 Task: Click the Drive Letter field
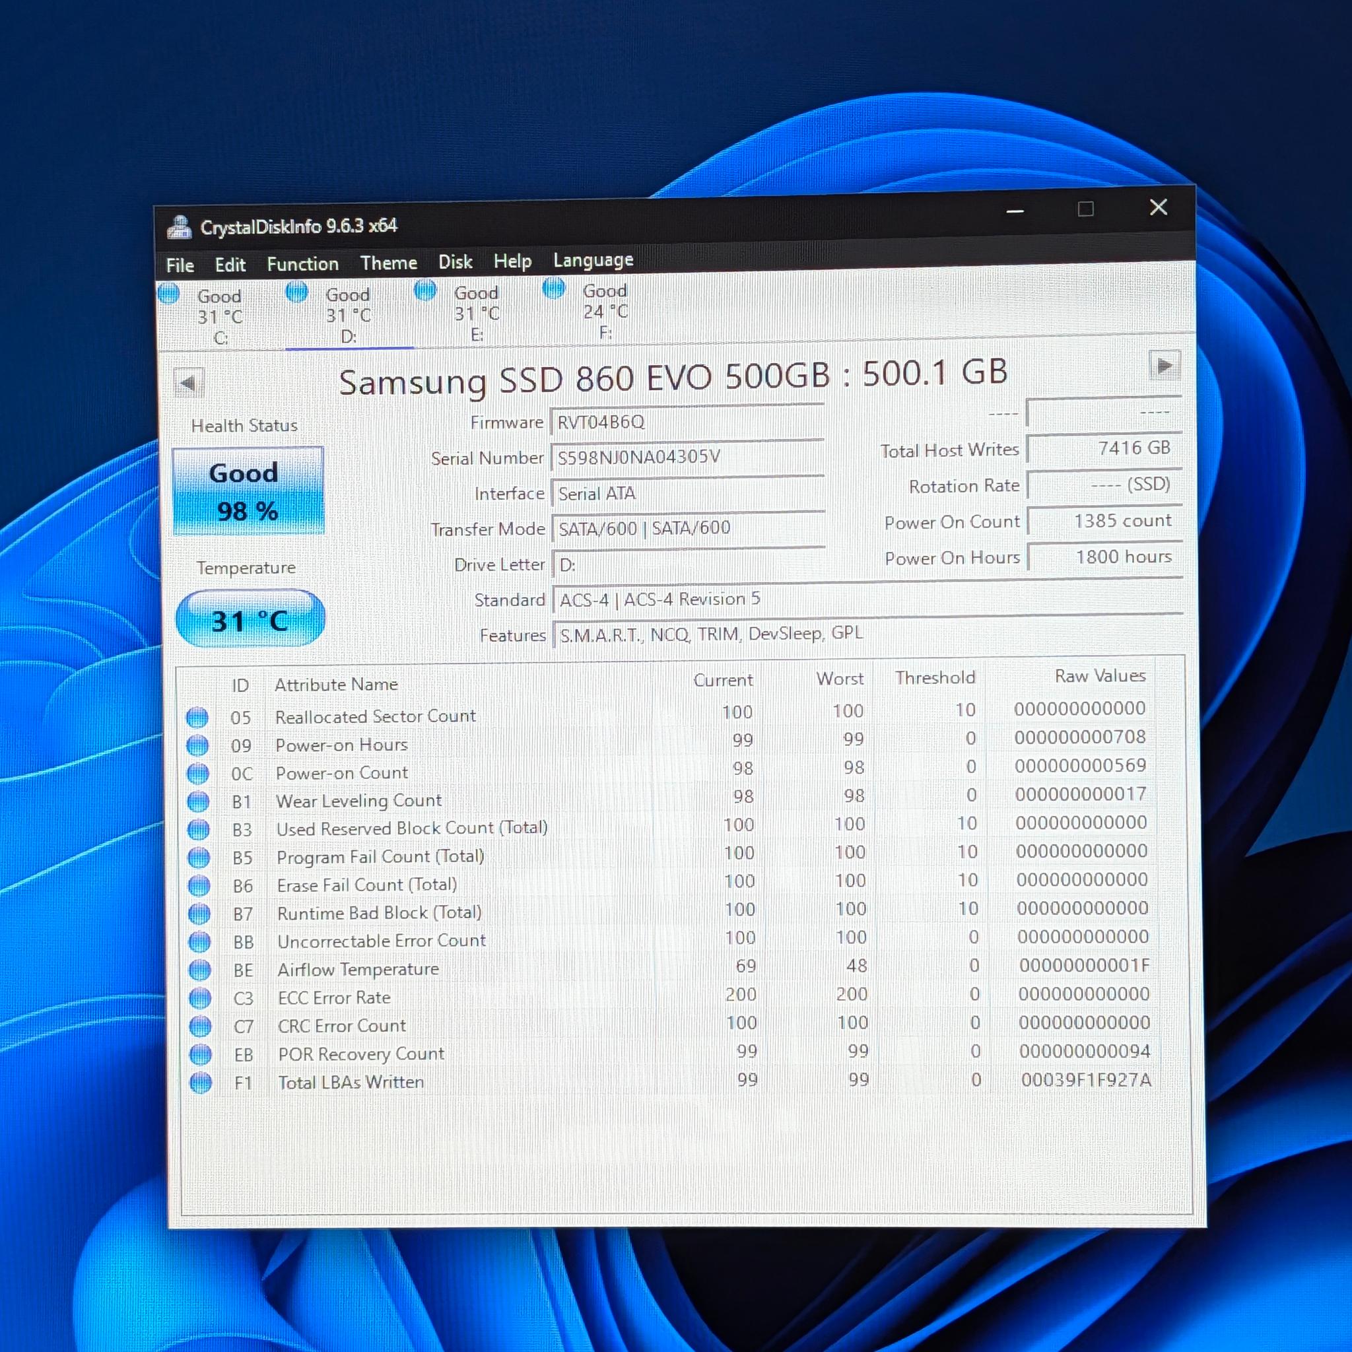pos(689,563)
